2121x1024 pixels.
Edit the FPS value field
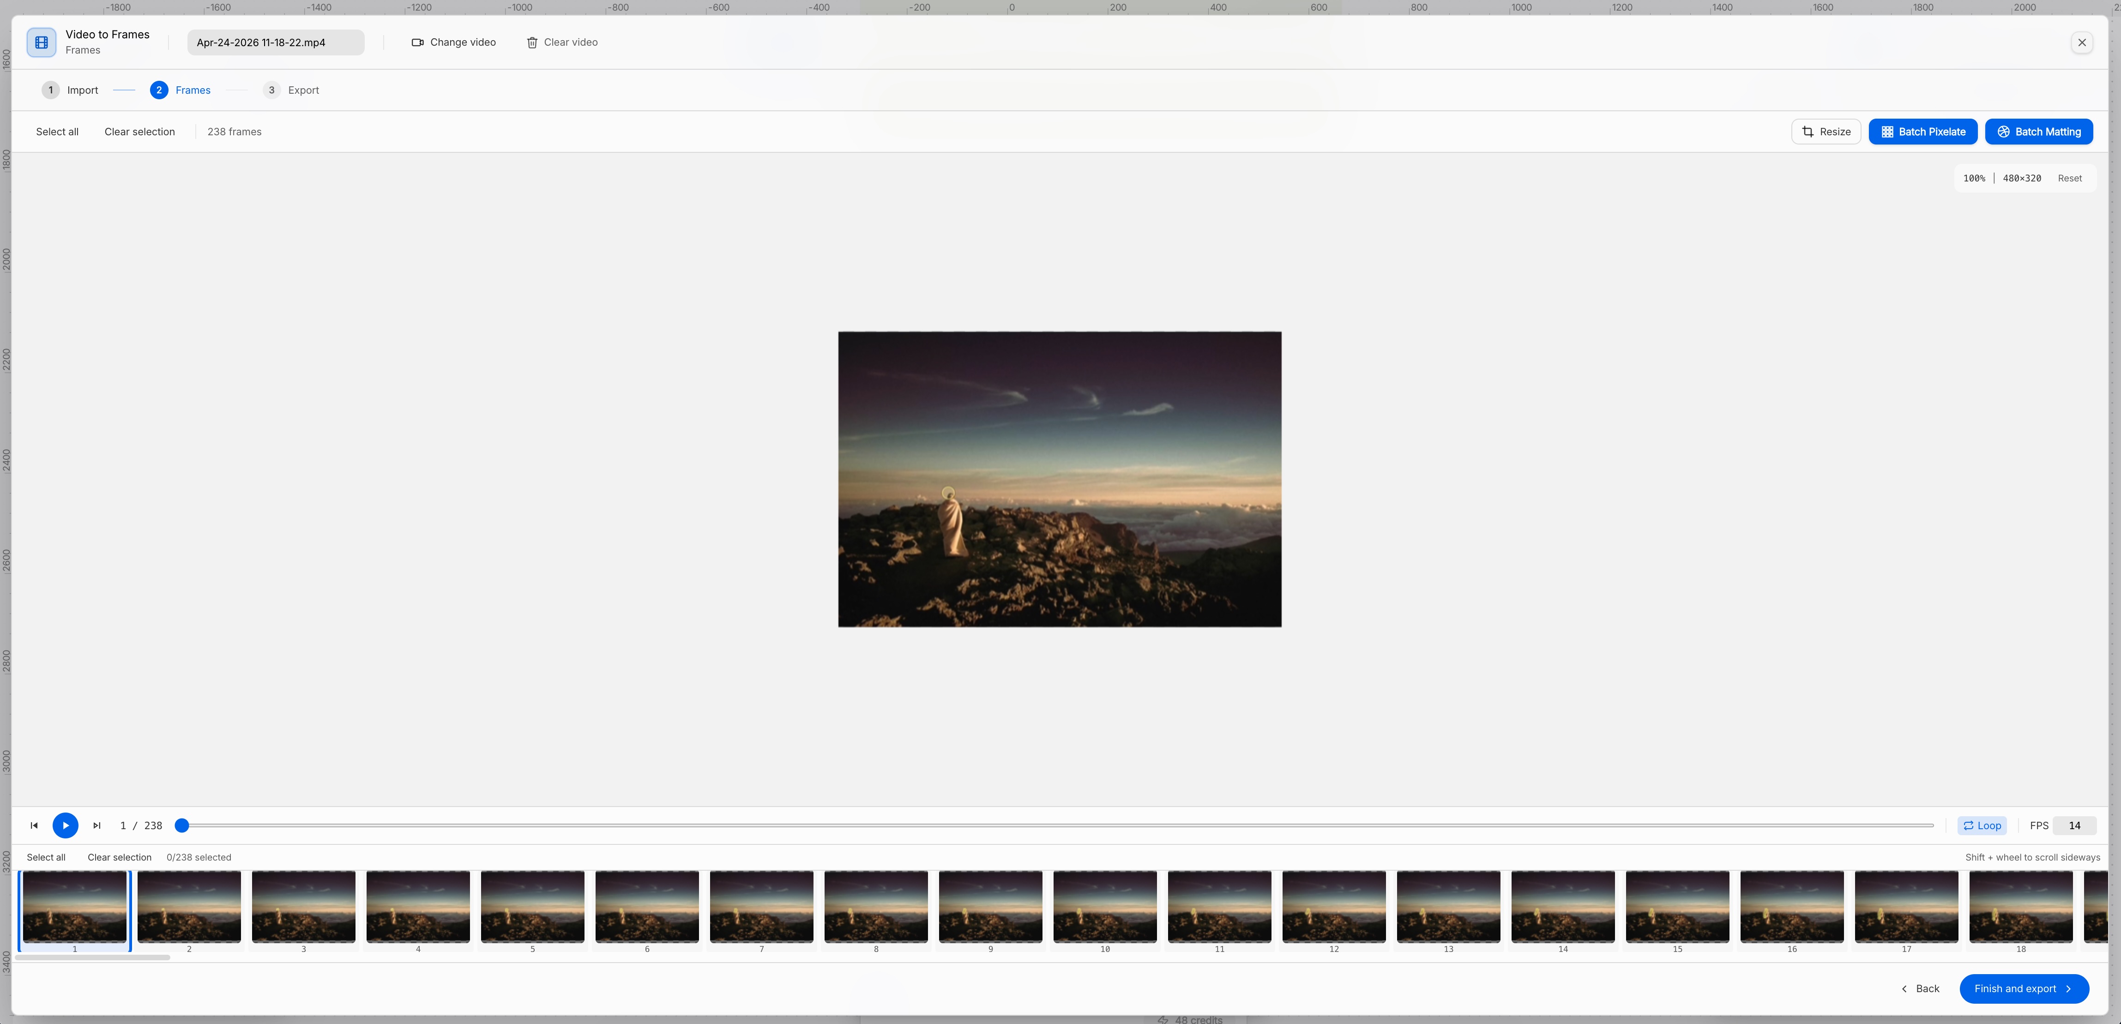point(2074,825)
